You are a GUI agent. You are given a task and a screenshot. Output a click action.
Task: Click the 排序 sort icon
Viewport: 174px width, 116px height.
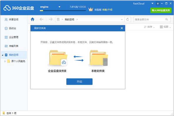[145, 27]
